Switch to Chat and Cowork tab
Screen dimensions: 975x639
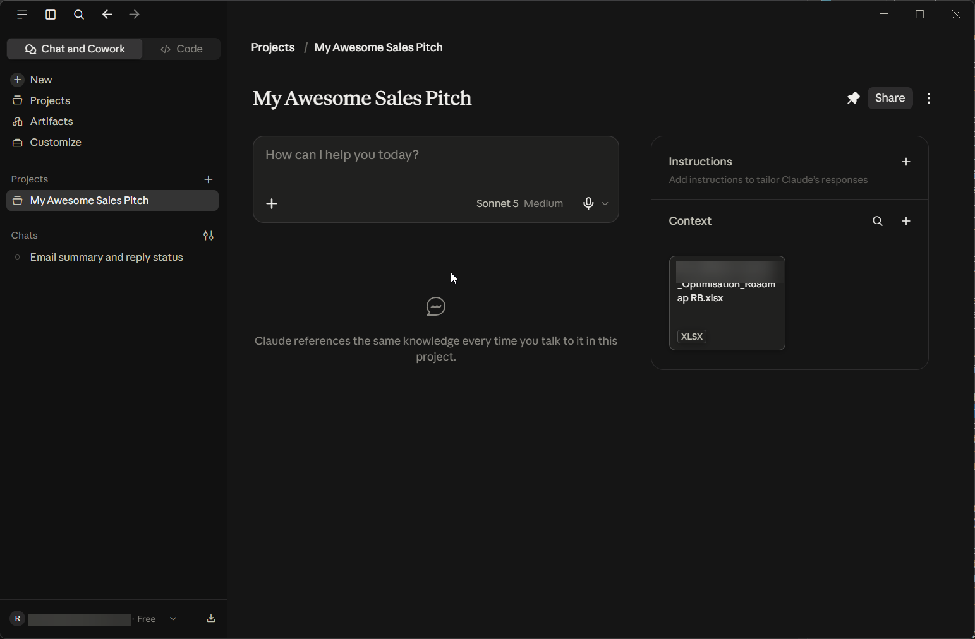(x=75, y=49)
